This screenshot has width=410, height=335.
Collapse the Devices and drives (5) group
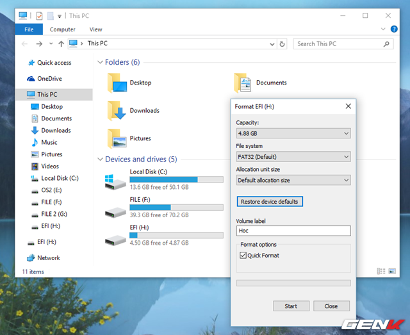click(x=100, y=159)
